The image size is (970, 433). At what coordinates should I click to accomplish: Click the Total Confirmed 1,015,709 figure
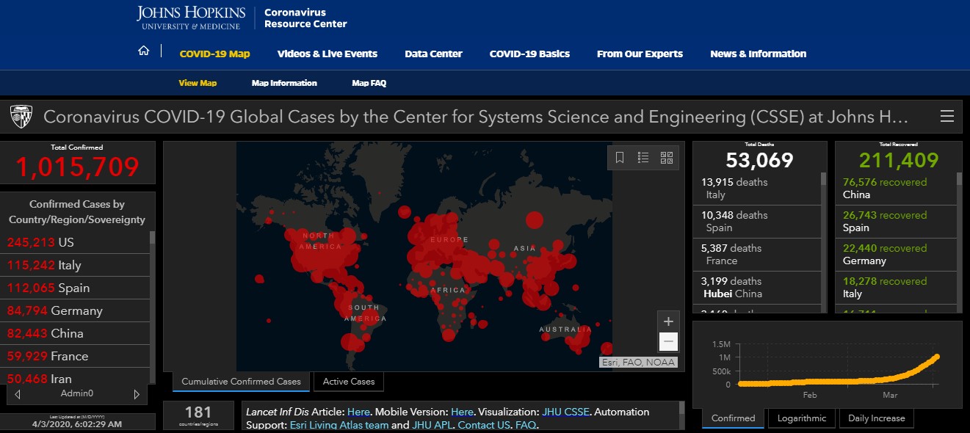(77, 167)
